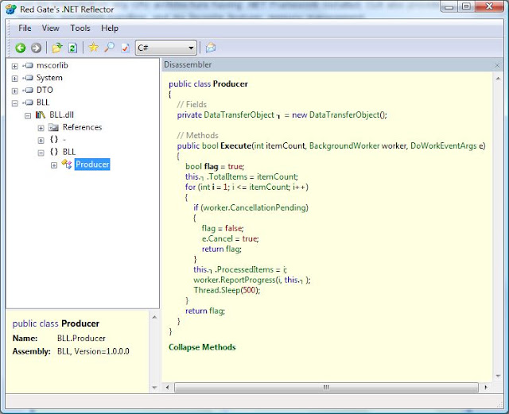
Task: Expand the System tree node
Action: pyautogui.click(x=14, y=79)
